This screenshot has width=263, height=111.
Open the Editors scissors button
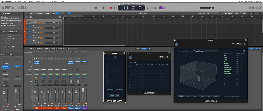[26, 8]
